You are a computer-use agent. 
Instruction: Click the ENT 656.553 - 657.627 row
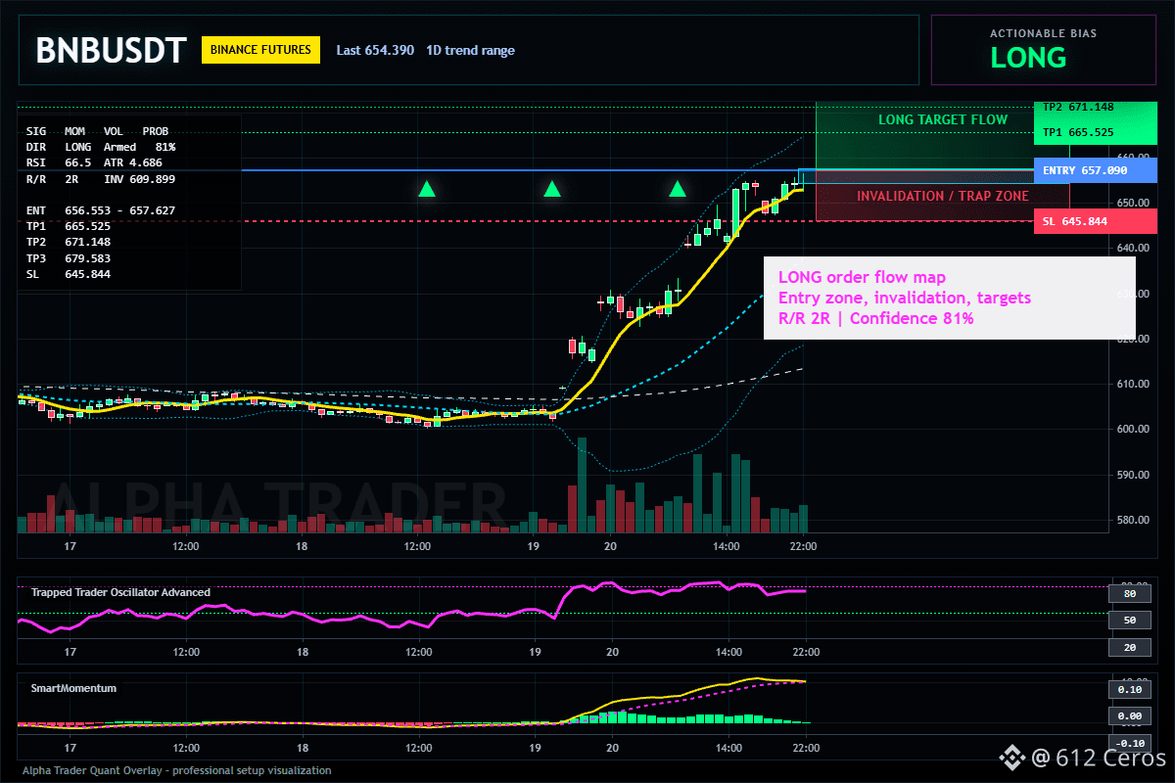click(101, 210)
